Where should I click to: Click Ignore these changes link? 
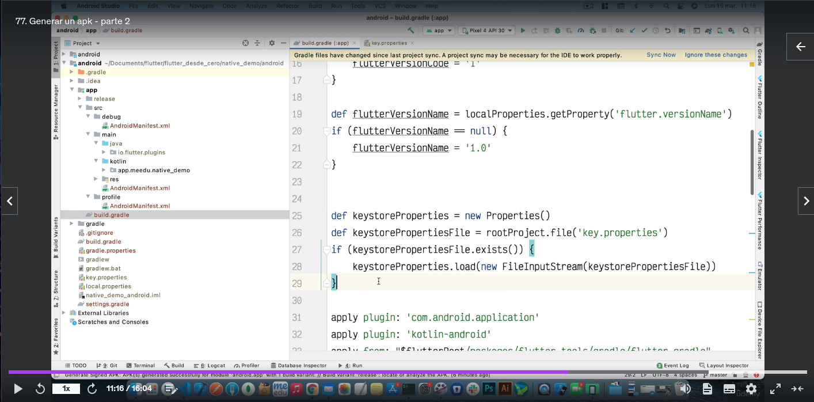pyautogui.click(x=716, y=55)
